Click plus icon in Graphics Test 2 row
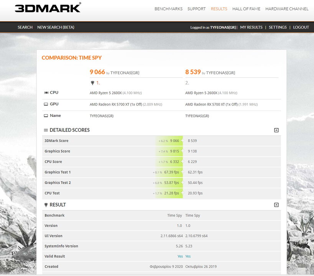This screenshot has width=314, height=276. (x=182, y=182)
